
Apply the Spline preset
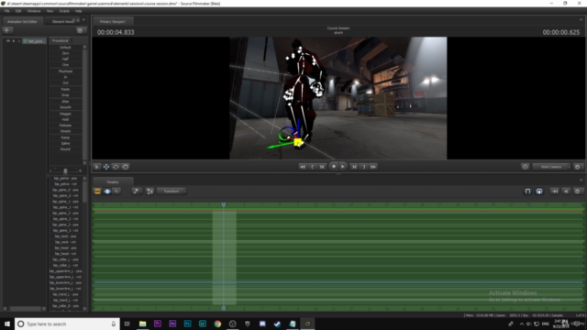coord(65,143)
